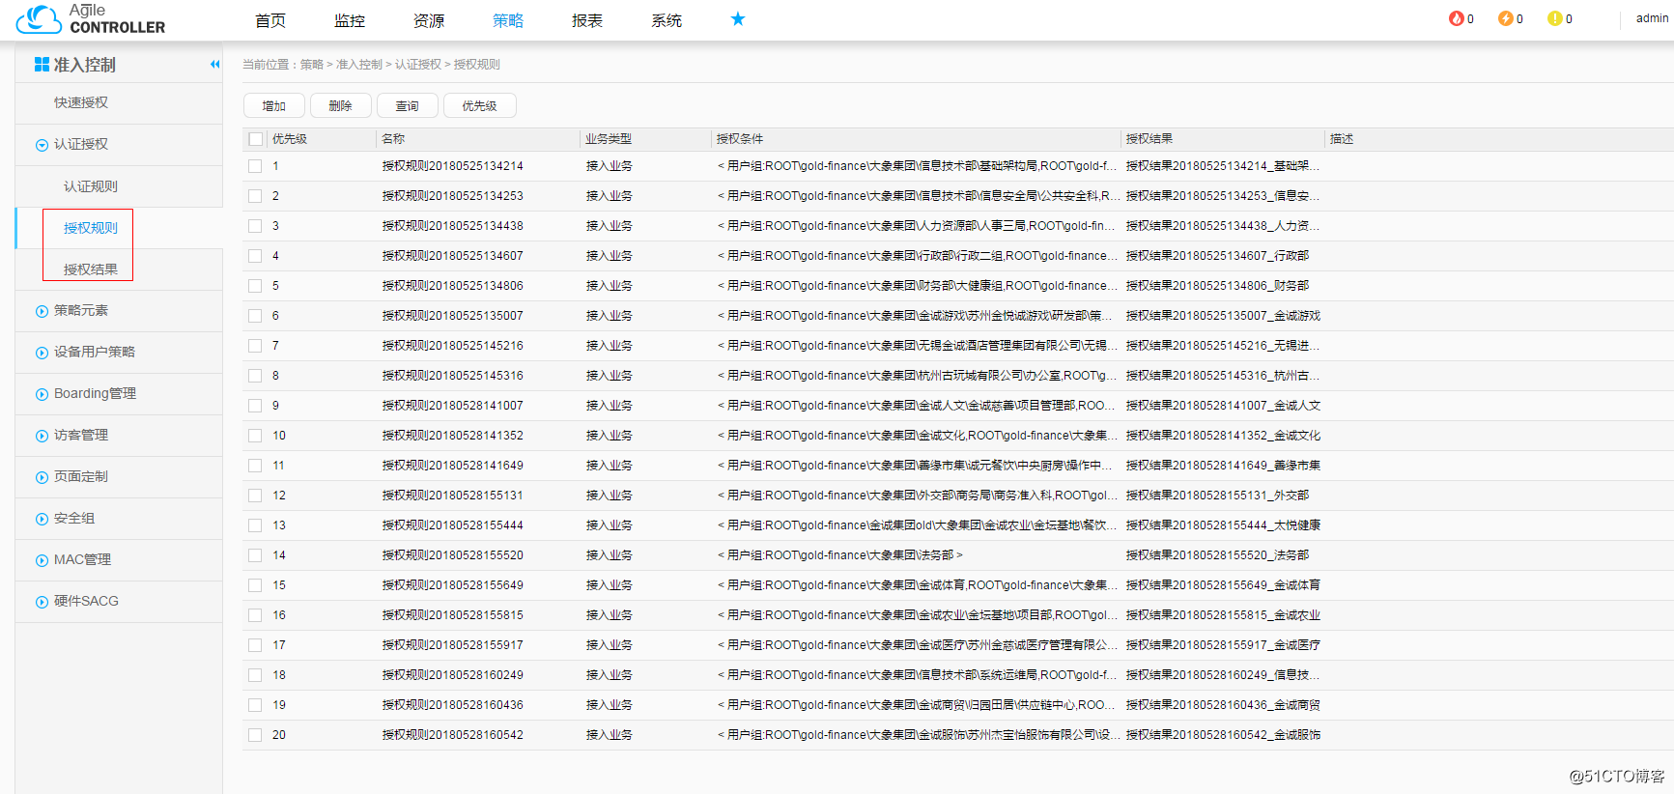1674x794 pixels.
Task: Open rule 授权规则20180525145216
Action: click(453, 346)
